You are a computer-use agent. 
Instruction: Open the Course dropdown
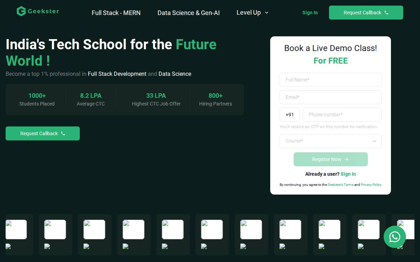pyautogui.click(x=330, y=141)
